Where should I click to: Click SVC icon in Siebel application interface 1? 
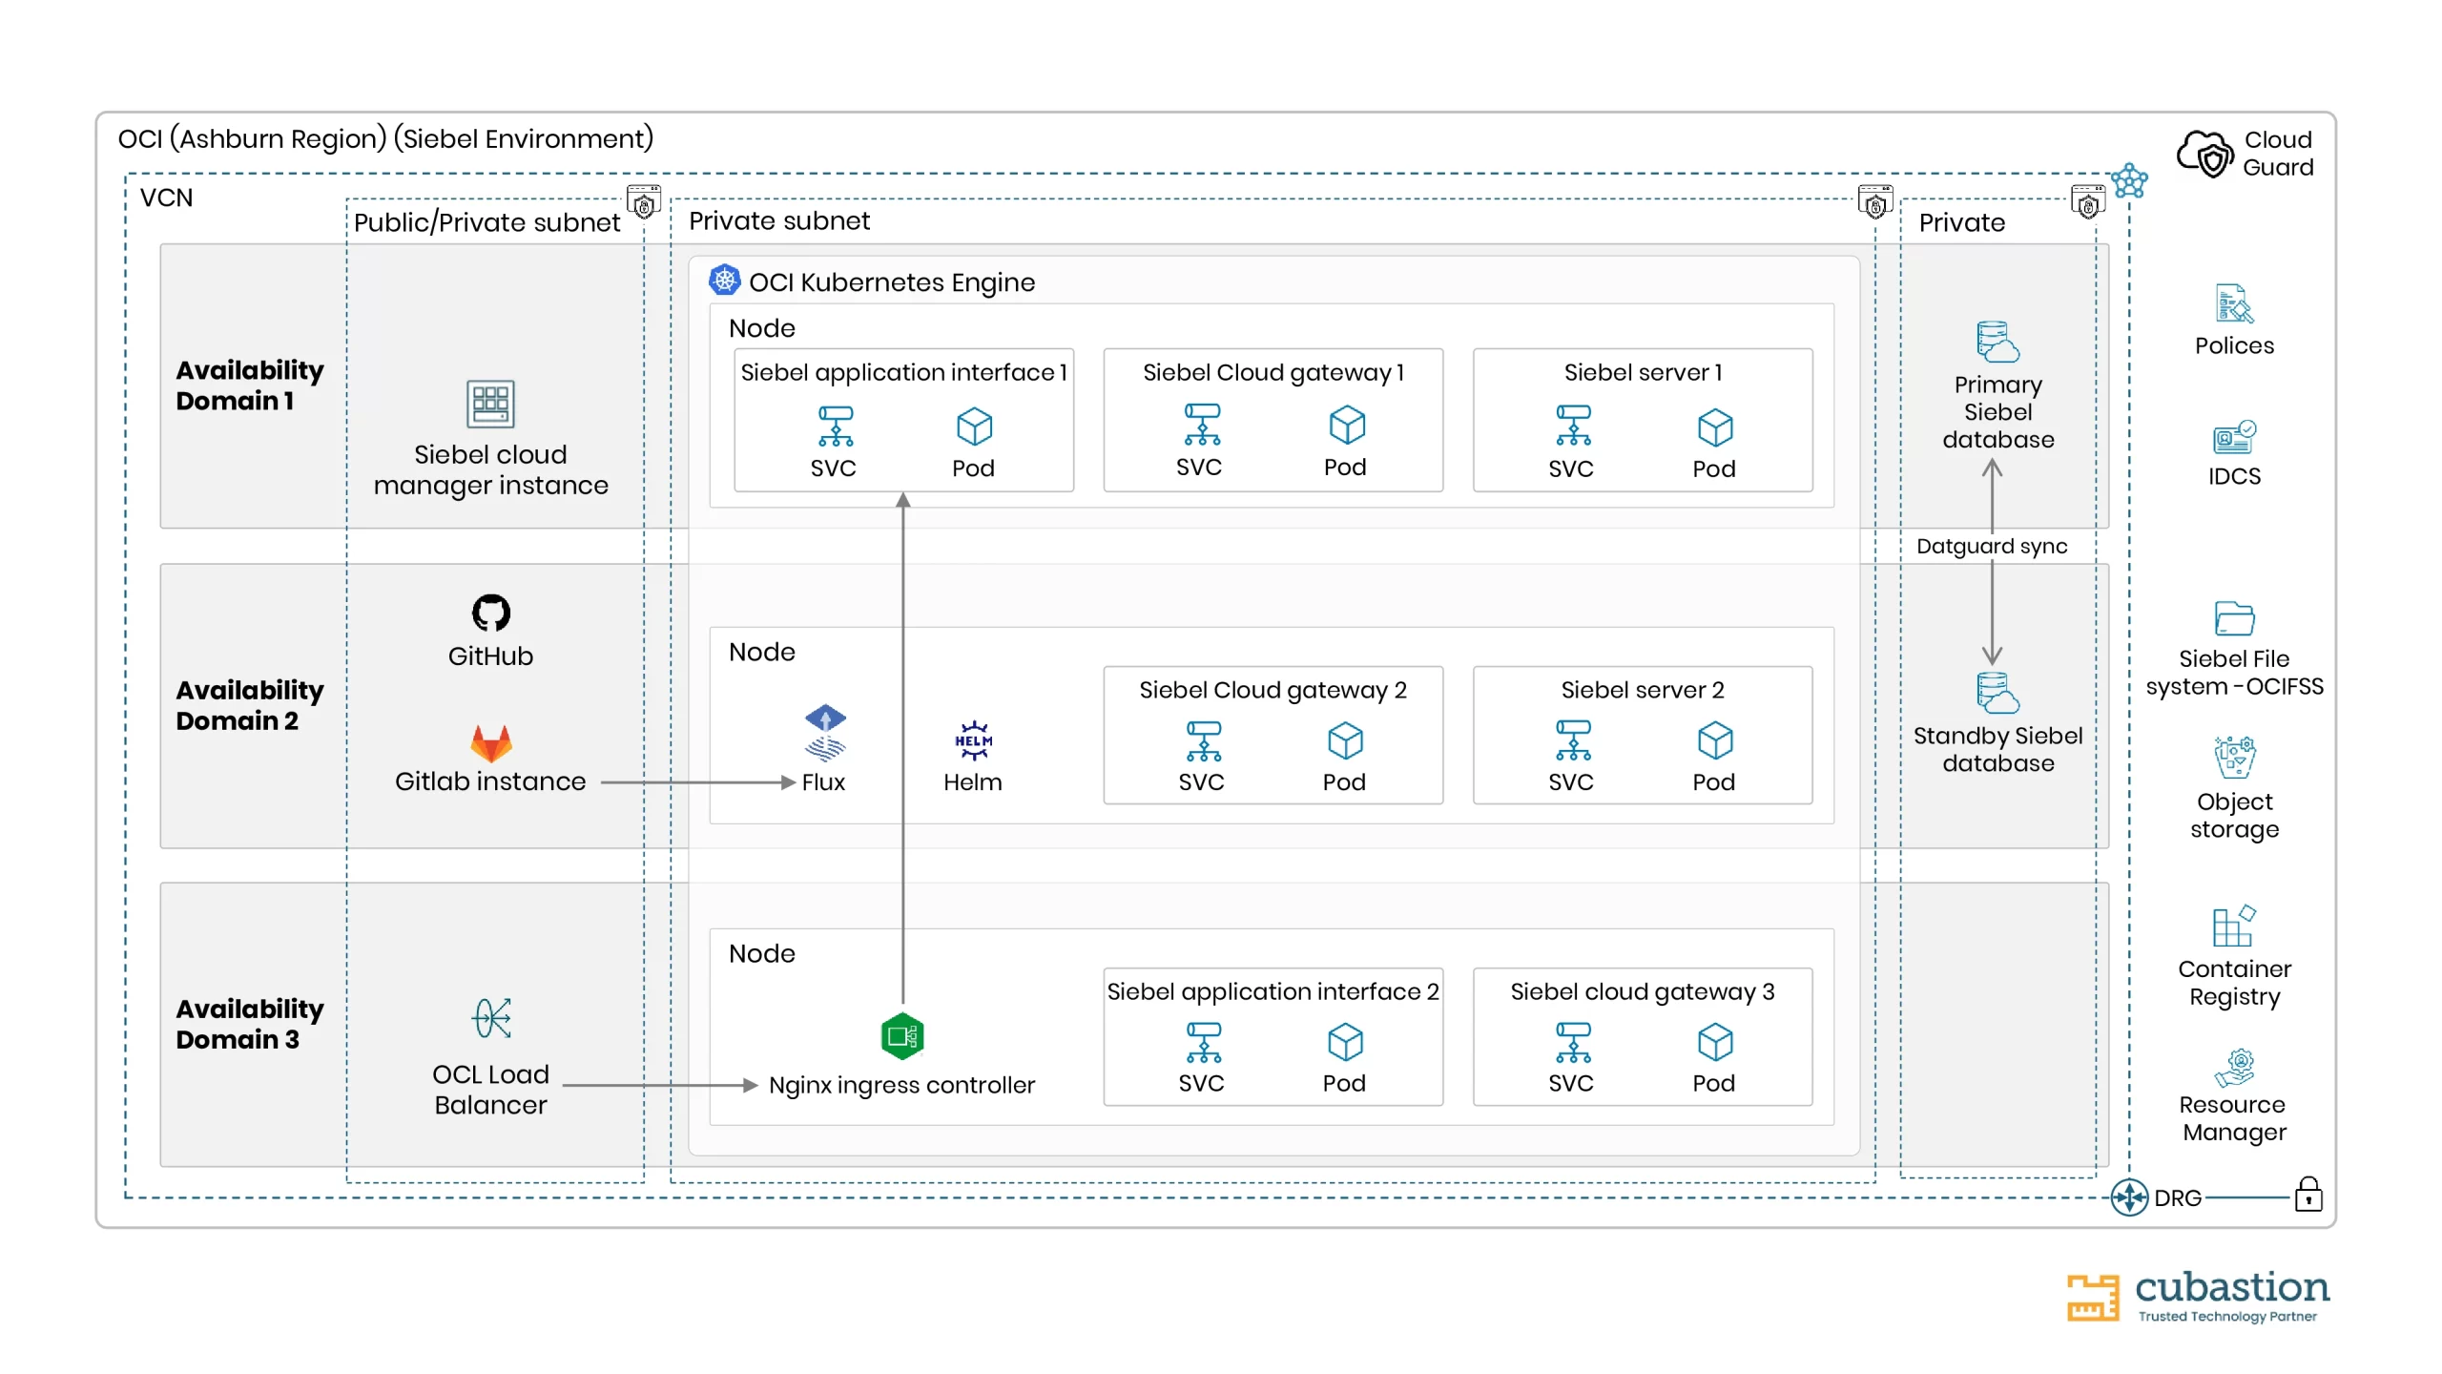tap(835, 427)
